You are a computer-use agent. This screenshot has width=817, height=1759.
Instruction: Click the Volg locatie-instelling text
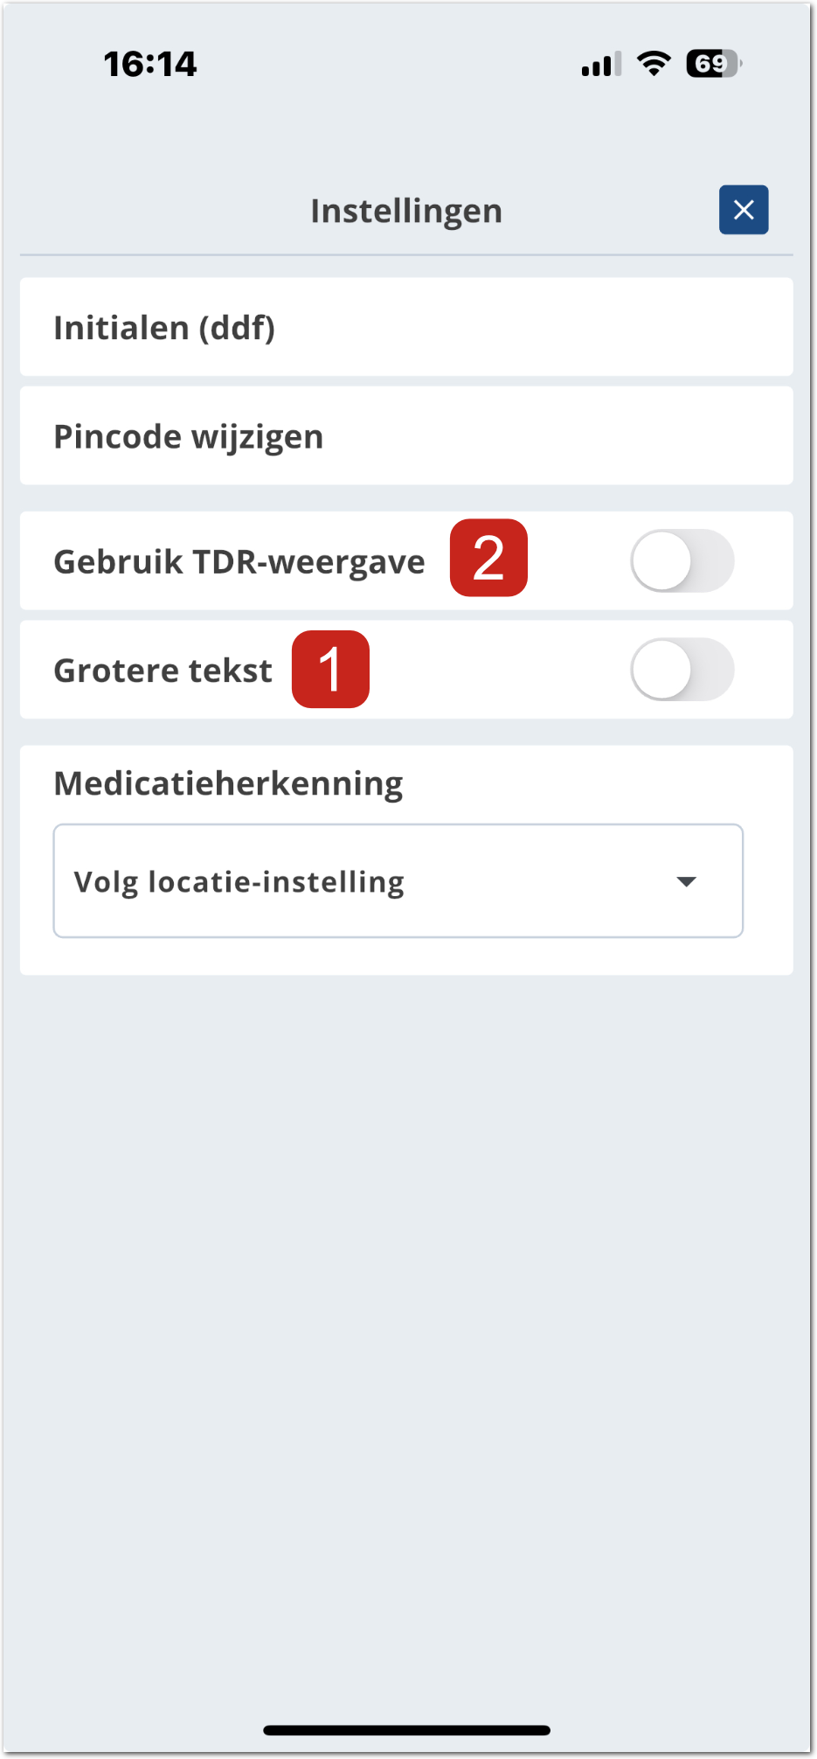click(239, 882)
